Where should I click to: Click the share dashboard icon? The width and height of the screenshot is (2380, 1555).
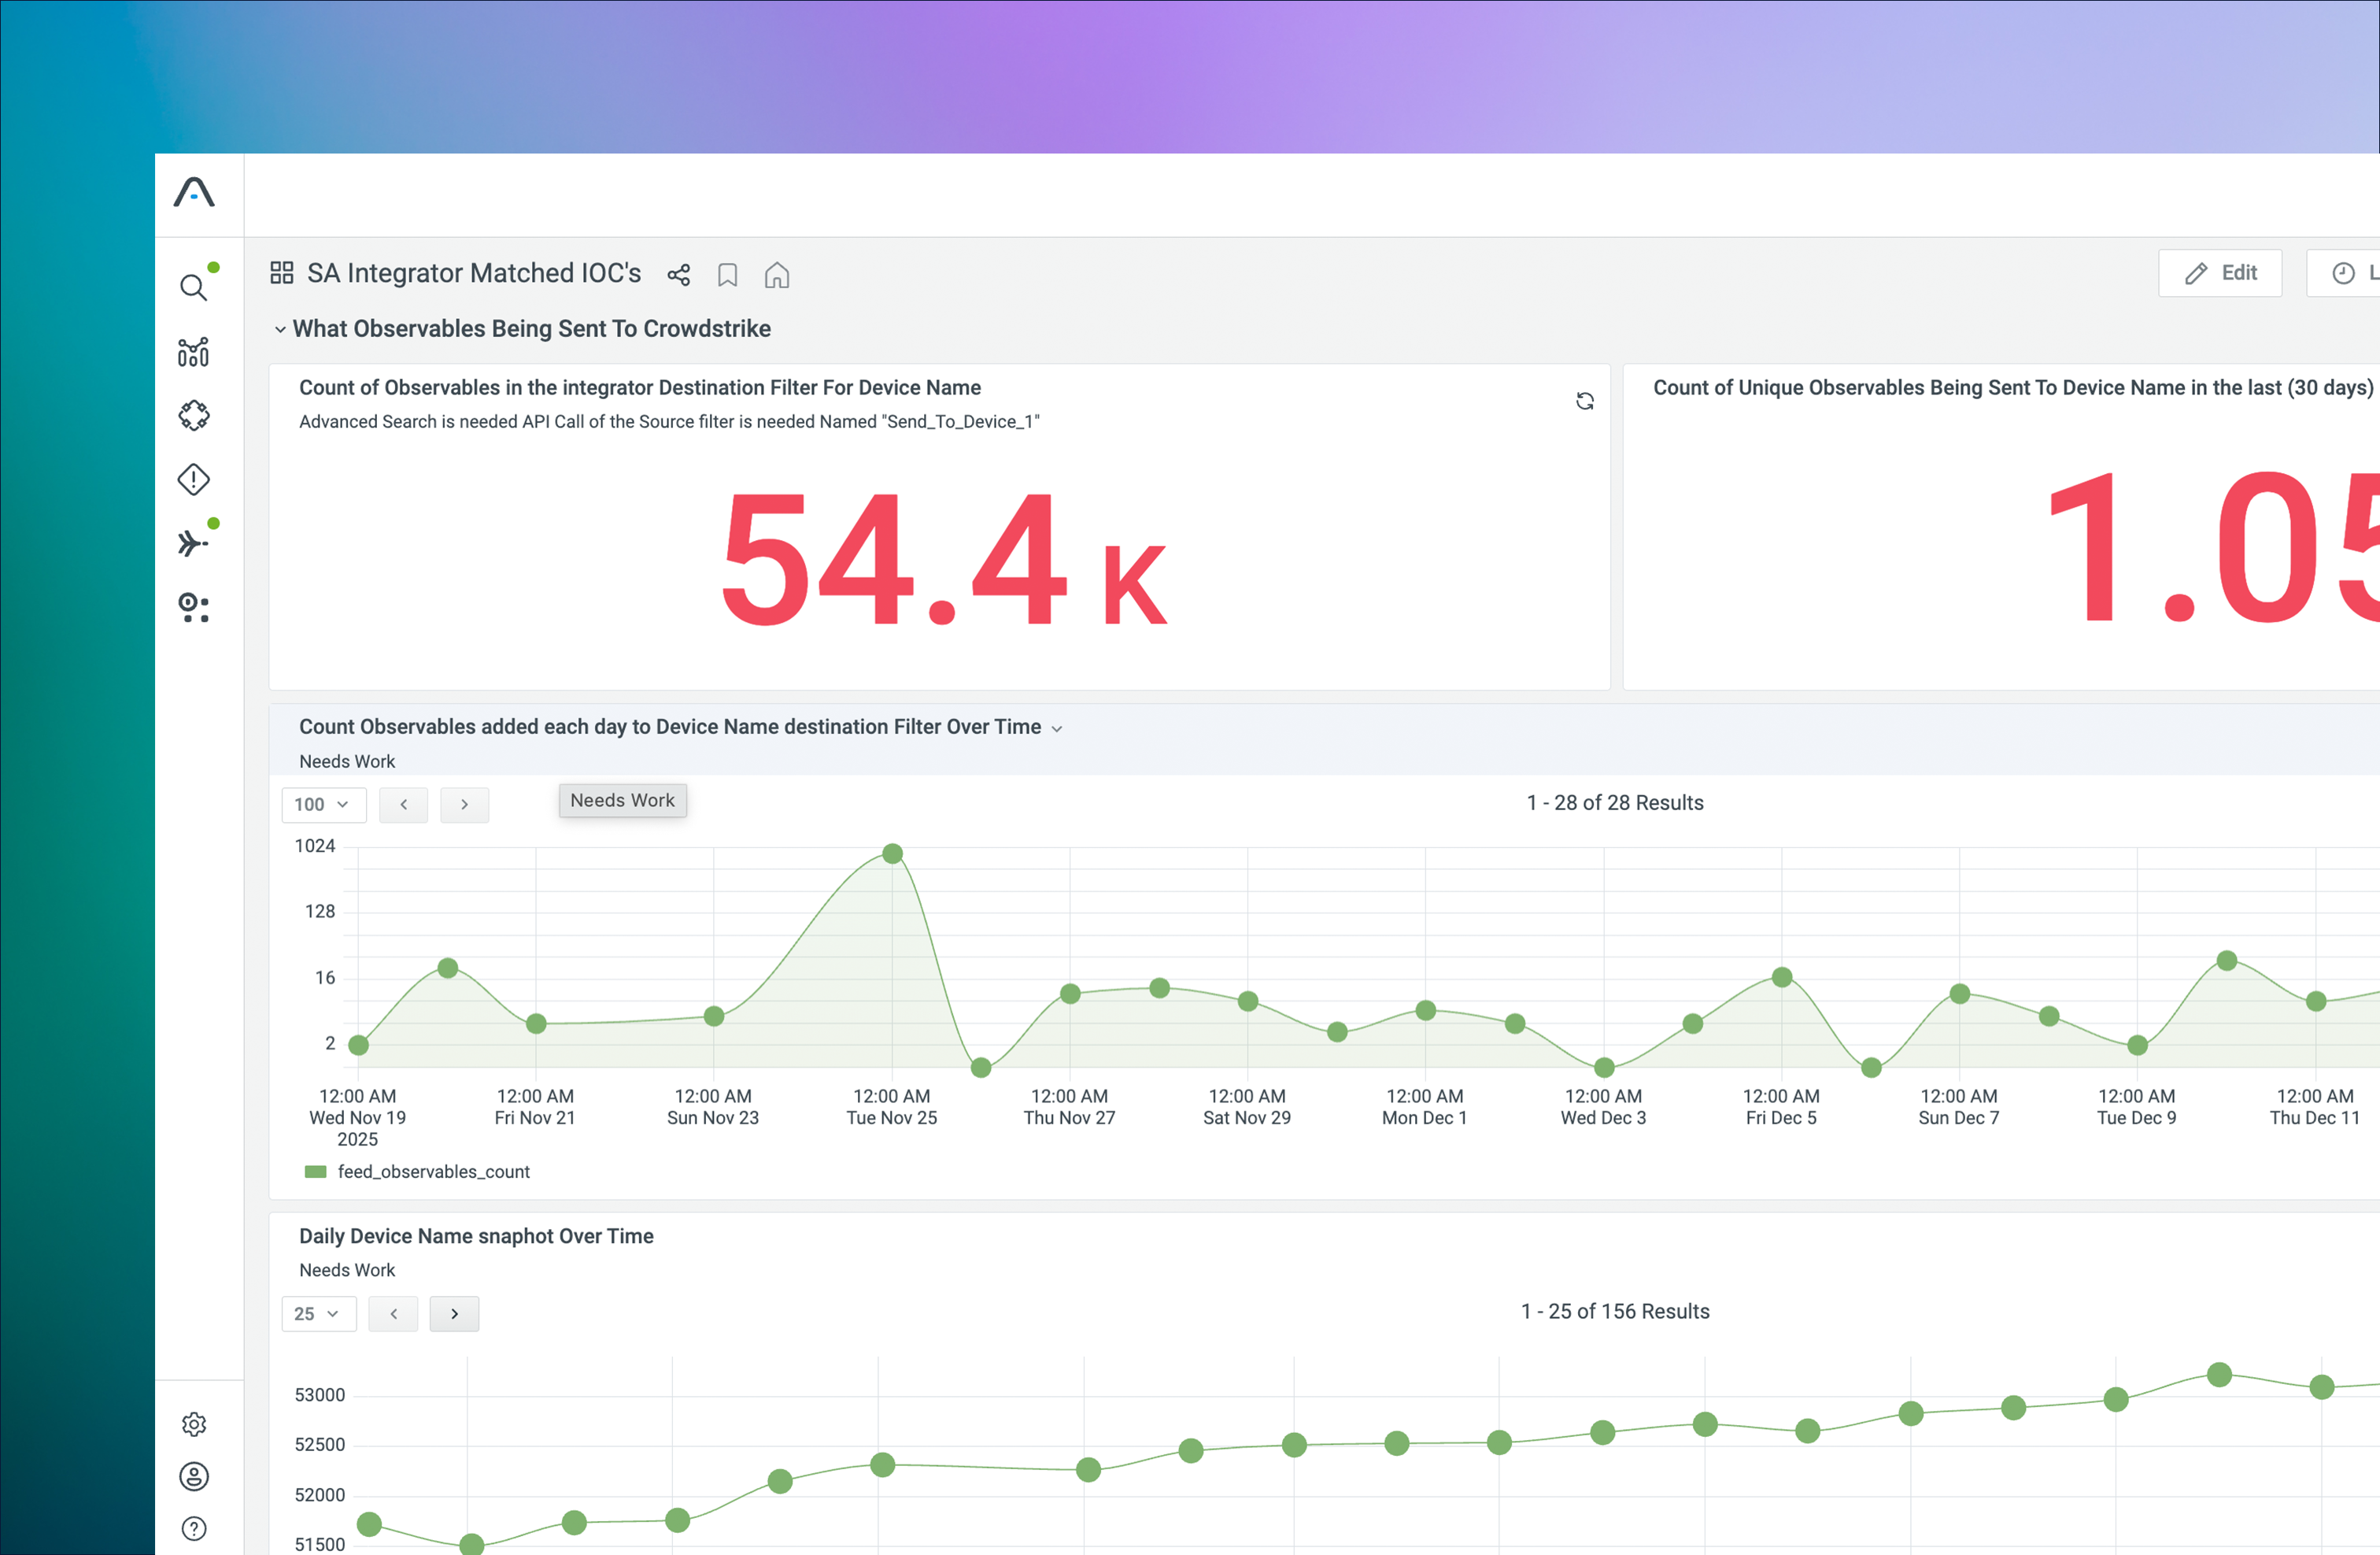[x=679, y=276]
